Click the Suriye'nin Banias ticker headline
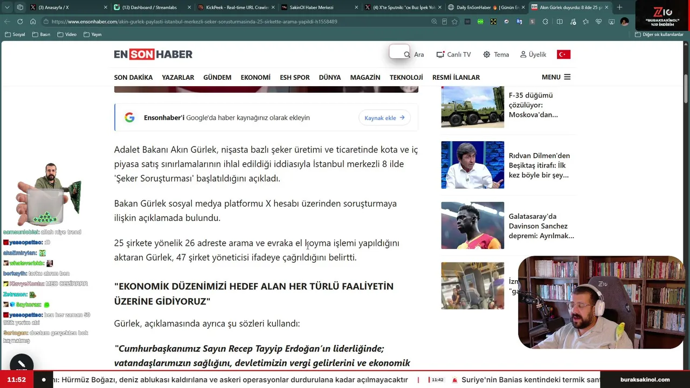The width and height of the screenshot is (690, 388). tap(530, 380)
